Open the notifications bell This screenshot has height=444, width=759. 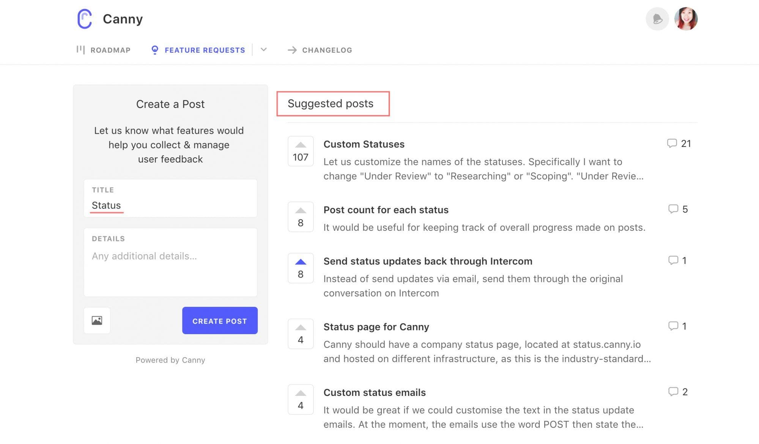pyautogui.click(x=657, y=19)
